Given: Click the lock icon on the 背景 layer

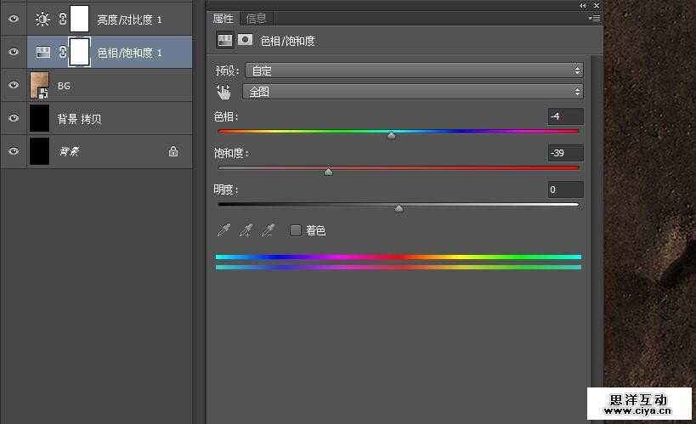Looking at the screenshot, I should coord(173,152).
